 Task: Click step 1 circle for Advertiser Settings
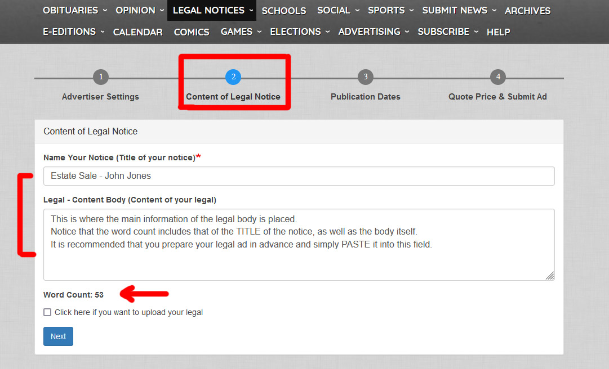[x=100, y=77]
